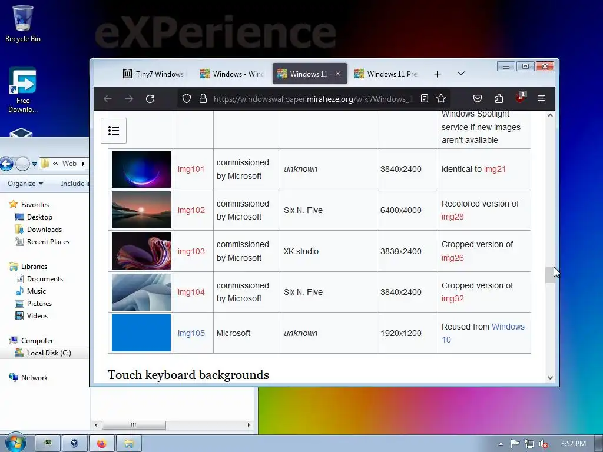Open the img103 swirl thumbnail
The width and height of the screenshot is (603, 452).
[x=141, y=251]
